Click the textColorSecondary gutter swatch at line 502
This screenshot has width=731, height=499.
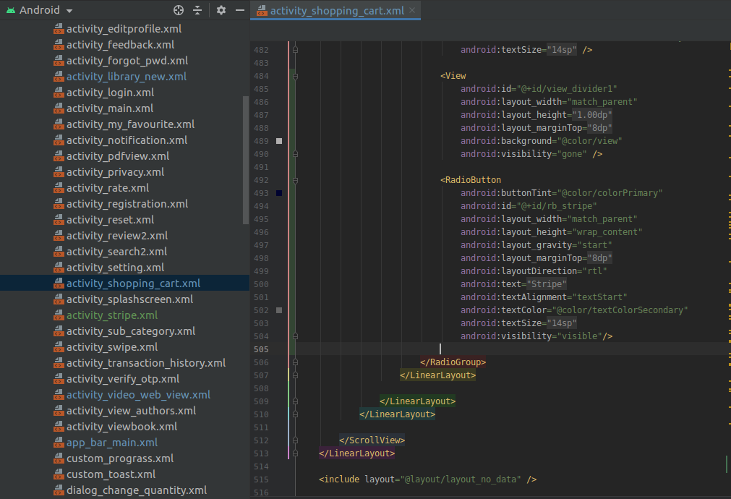pyautogui.click(x=279, y=310)
